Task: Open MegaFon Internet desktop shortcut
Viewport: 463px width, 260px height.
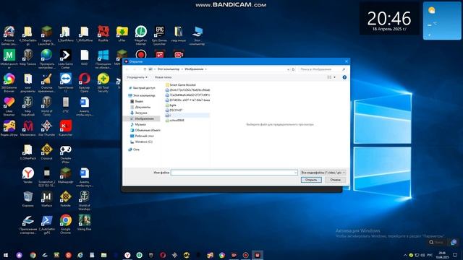Action: (x=140, y=35)
